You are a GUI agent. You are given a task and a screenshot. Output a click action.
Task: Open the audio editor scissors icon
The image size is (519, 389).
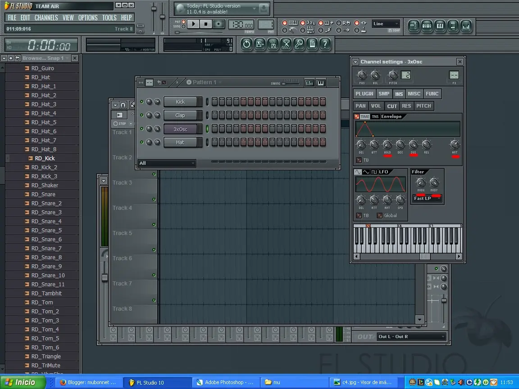click(286, 44)
